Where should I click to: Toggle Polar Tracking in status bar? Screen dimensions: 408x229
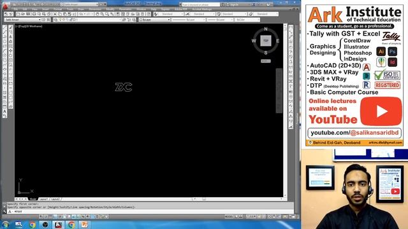[60, 216]
